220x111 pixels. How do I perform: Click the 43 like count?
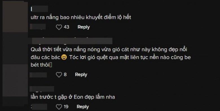point(66,27)
